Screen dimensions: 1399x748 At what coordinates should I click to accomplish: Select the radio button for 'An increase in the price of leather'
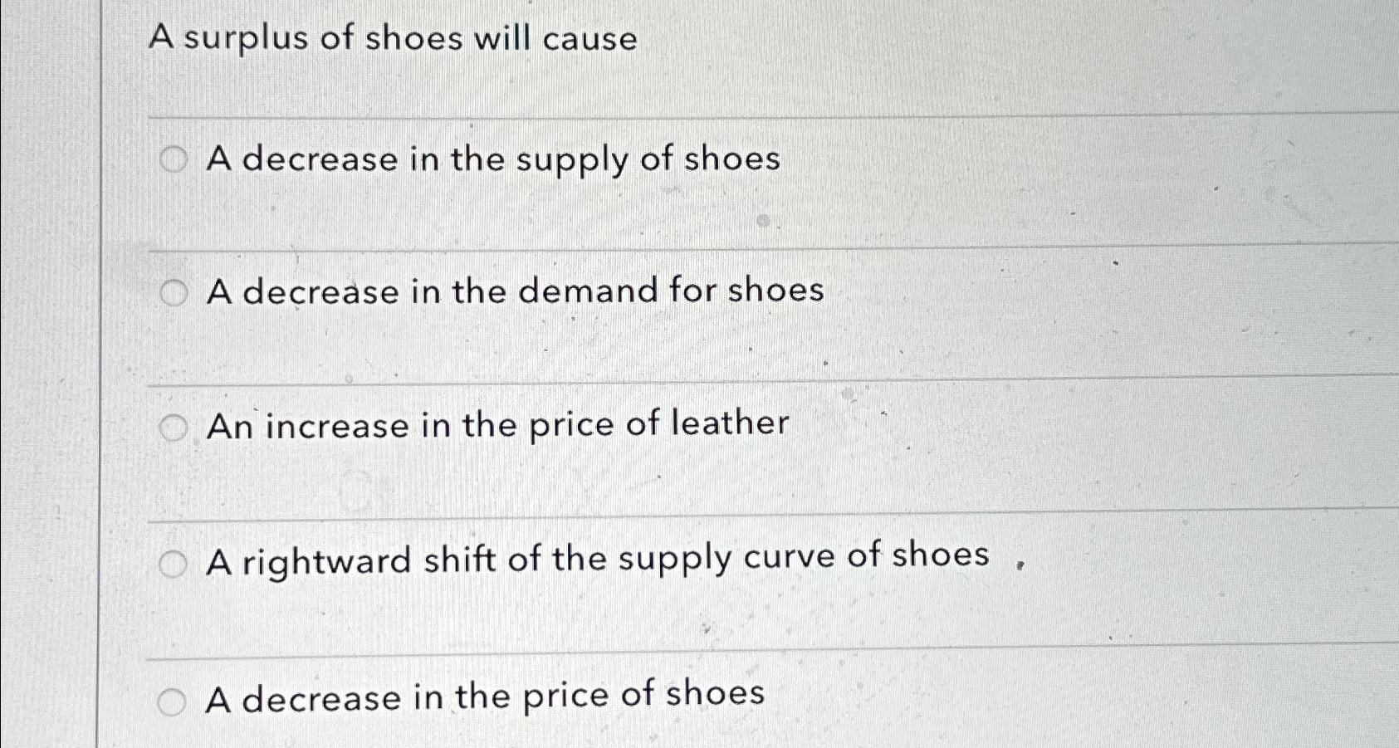pos(174,427)
